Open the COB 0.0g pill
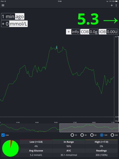 (89, 32)
